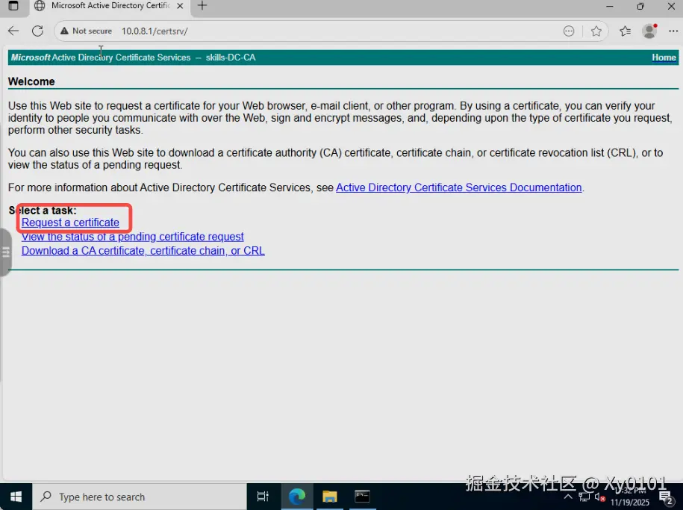Click the Welcome heading text
The height and width of the screenshot is (510, 683).
[x=31, y=81]
